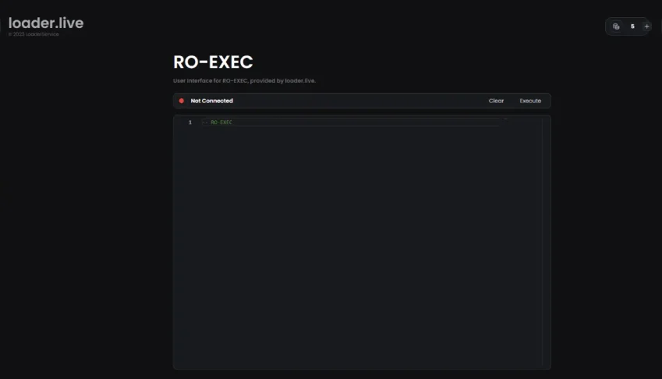Place cursor on editor line 1 code
662x379 pixels.
218,122
